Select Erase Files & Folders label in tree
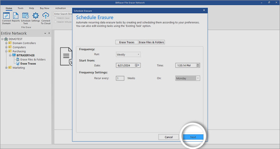The width and height of the screenshot is (280, 149). (33, 59)
